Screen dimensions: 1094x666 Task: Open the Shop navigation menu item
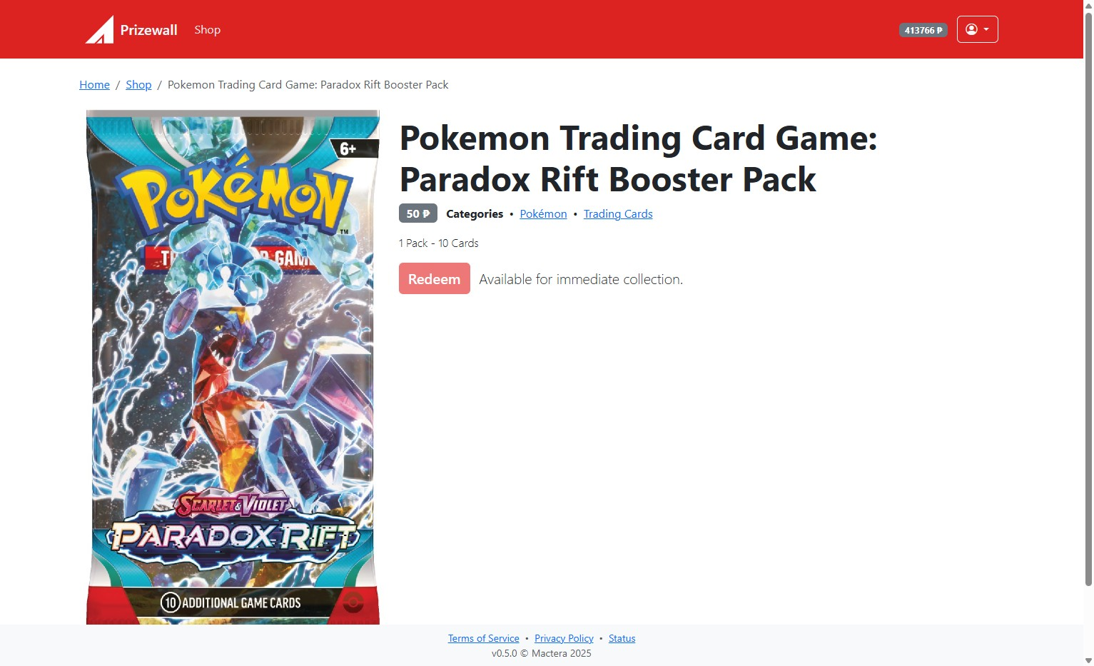click(x=207, y=30)
